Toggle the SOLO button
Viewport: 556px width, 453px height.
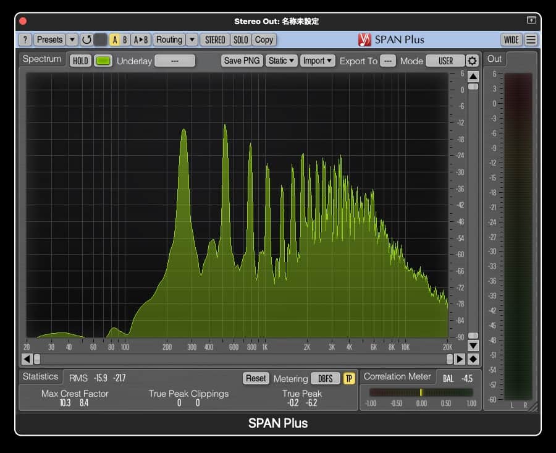[x=241, y=40]
